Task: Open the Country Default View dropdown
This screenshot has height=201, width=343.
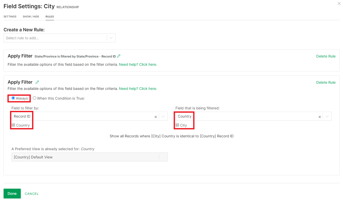Action: (90, 157)
